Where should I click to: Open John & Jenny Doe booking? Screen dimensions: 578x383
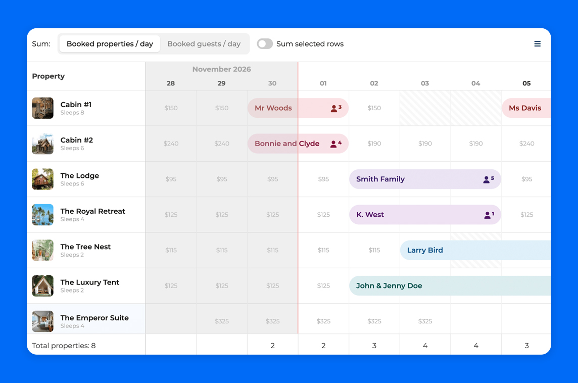pyautogui.click(x=450, y=285)
